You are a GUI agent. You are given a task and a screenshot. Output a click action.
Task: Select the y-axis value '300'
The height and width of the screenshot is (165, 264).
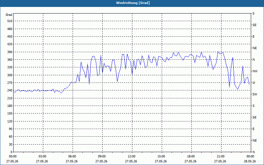point(10,75)
